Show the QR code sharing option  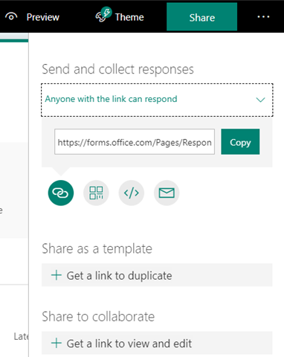pos(96,193)
